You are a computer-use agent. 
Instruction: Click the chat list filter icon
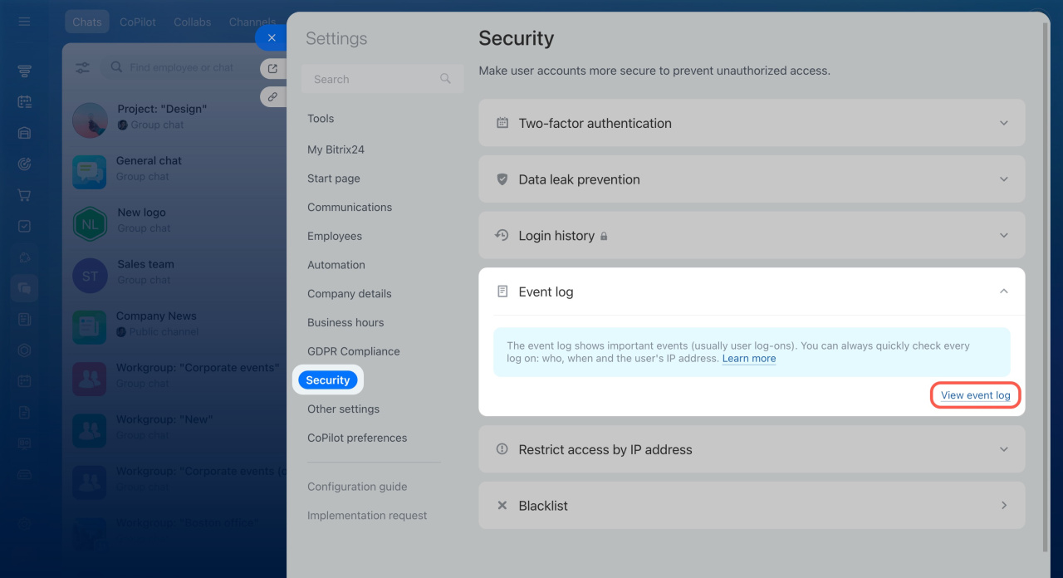point(83,68)
